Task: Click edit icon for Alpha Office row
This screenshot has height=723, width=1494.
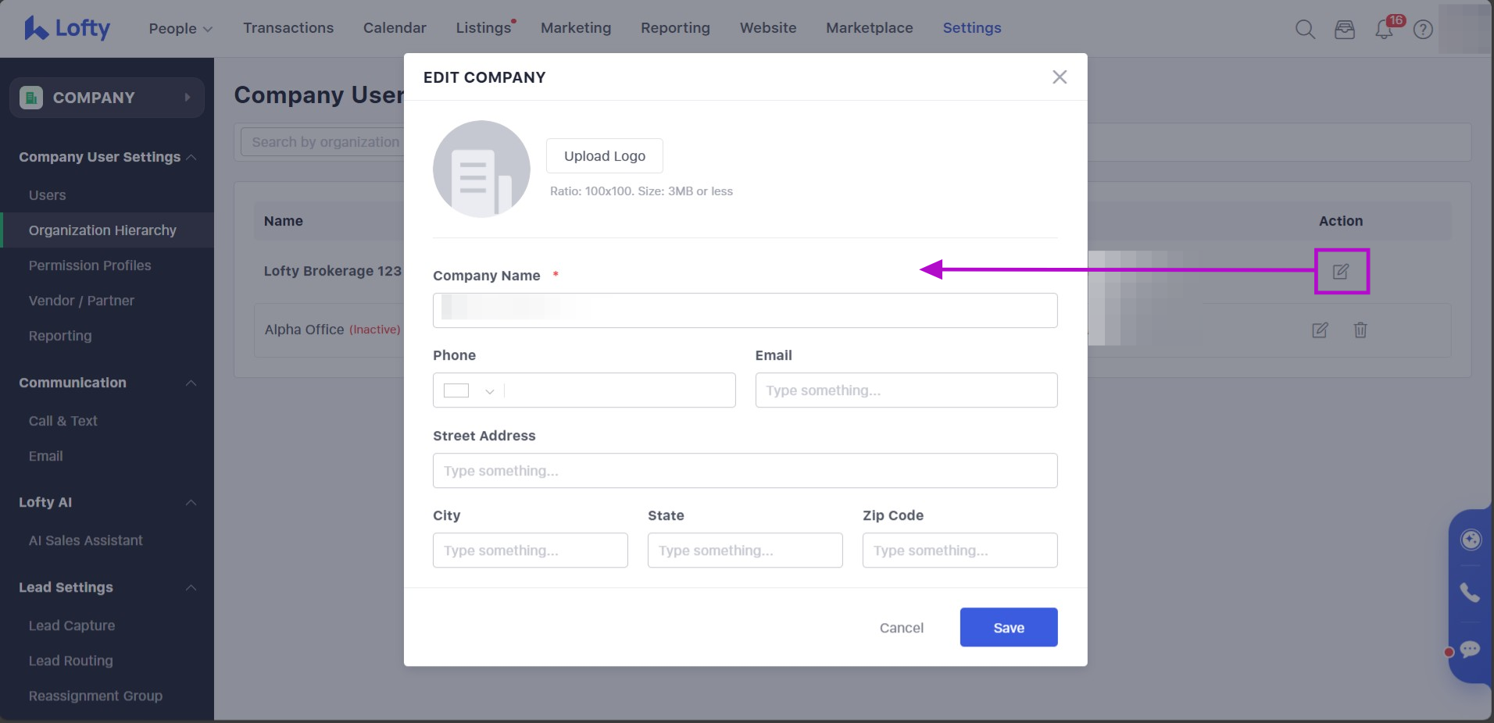Action: click(x=1320, y=330)
